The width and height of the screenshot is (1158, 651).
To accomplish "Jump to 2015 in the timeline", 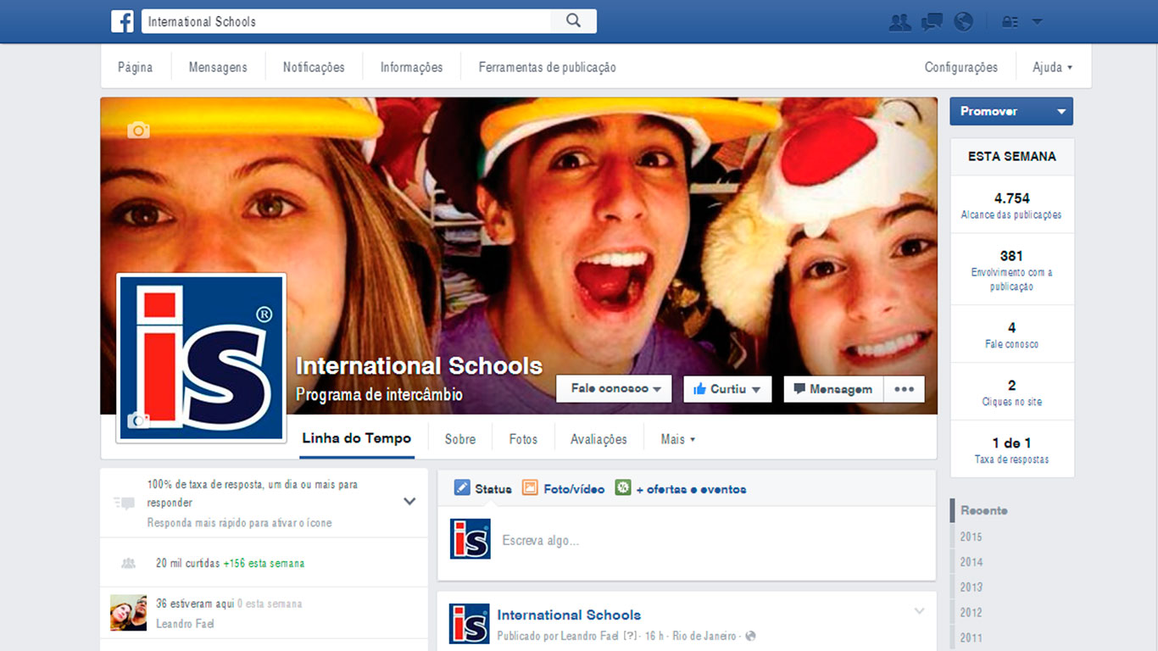I will [971, 537].
